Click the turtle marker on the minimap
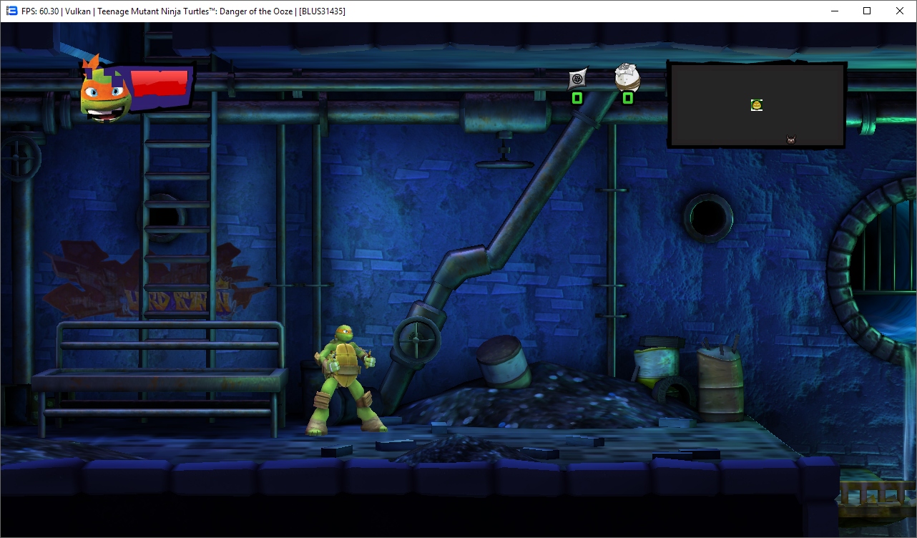This screenshot has width=917, height=538. pos(757,105)
